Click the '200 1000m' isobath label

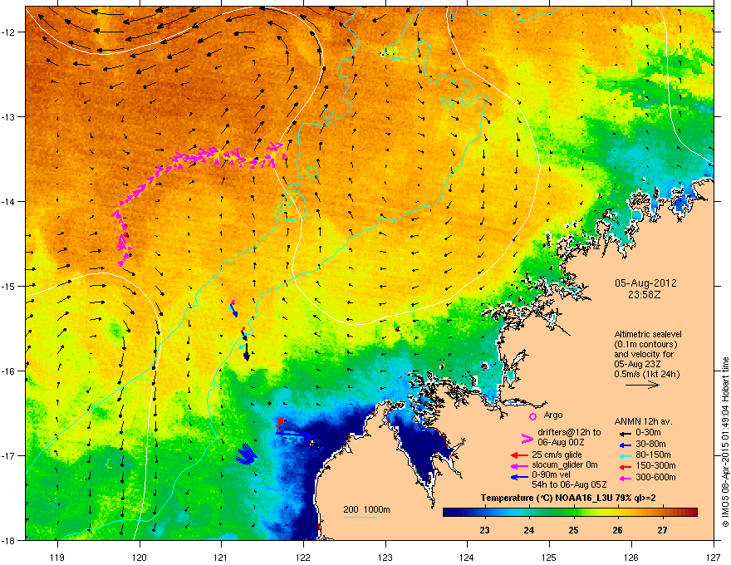(366, 509)
